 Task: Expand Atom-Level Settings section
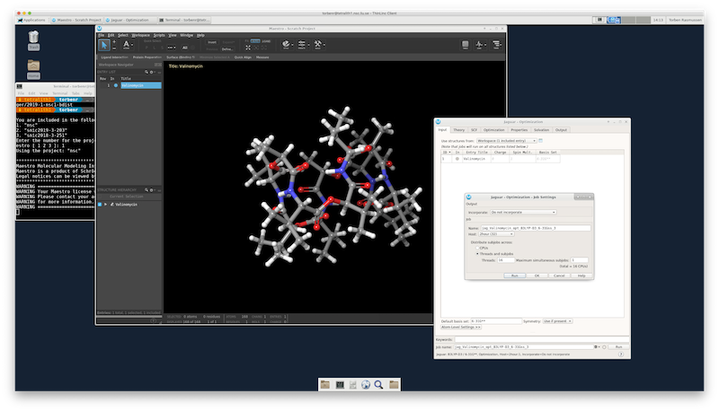pos(461,328)
